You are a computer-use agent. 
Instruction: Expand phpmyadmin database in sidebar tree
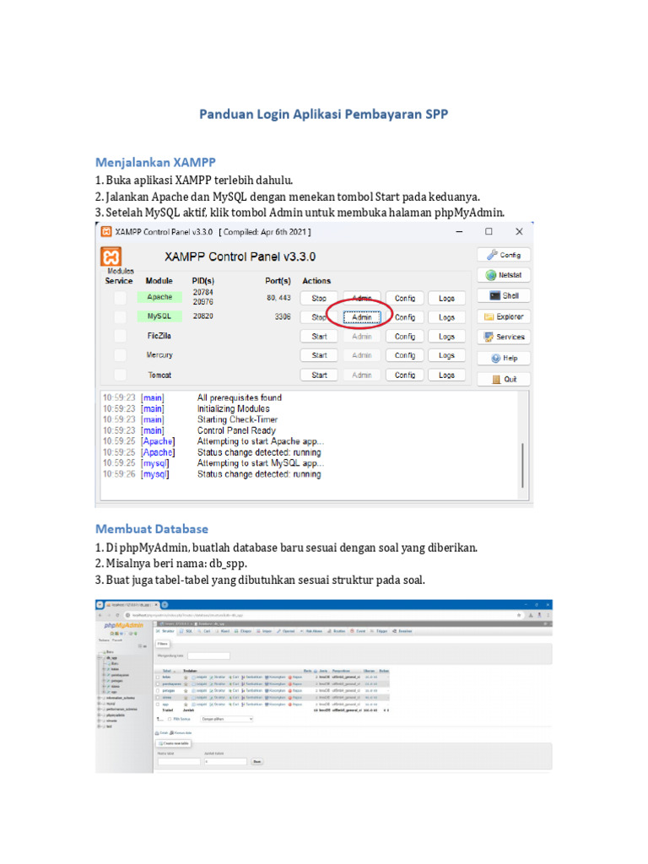[x=99, y=715]
